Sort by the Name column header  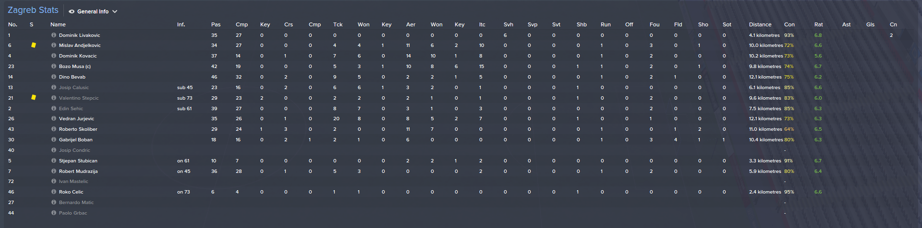pyautogui.click(x=58, y=24)
